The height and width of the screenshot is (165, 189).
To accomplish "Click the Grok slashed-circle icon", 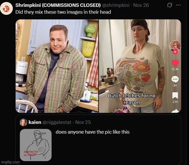I will (x=170, y=5).
